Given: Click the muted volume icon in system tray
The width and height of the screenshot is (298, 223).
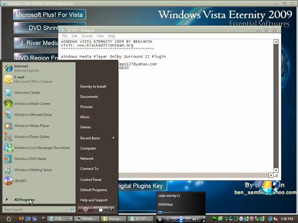Looking at the screenshot, I should 275,219.
